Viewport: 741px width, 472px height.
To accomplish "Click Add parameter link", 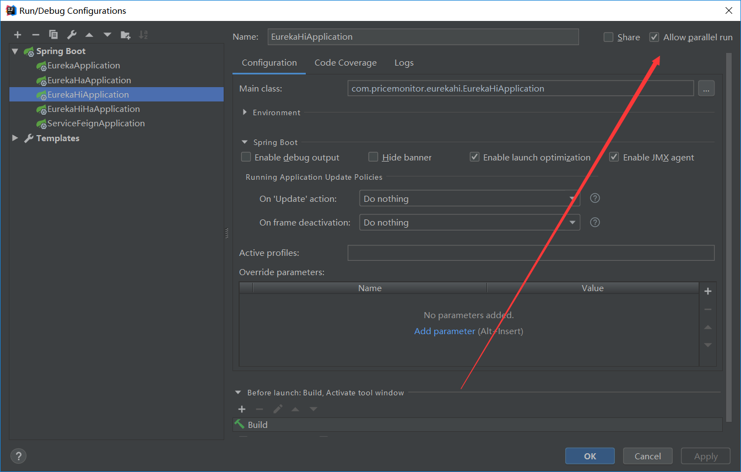I will (445, 331).
